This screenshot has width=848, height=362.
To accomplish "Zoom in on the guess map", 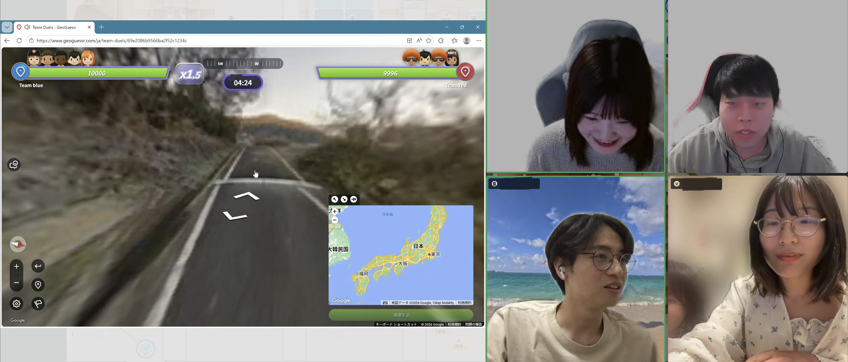I will [335, 211].
